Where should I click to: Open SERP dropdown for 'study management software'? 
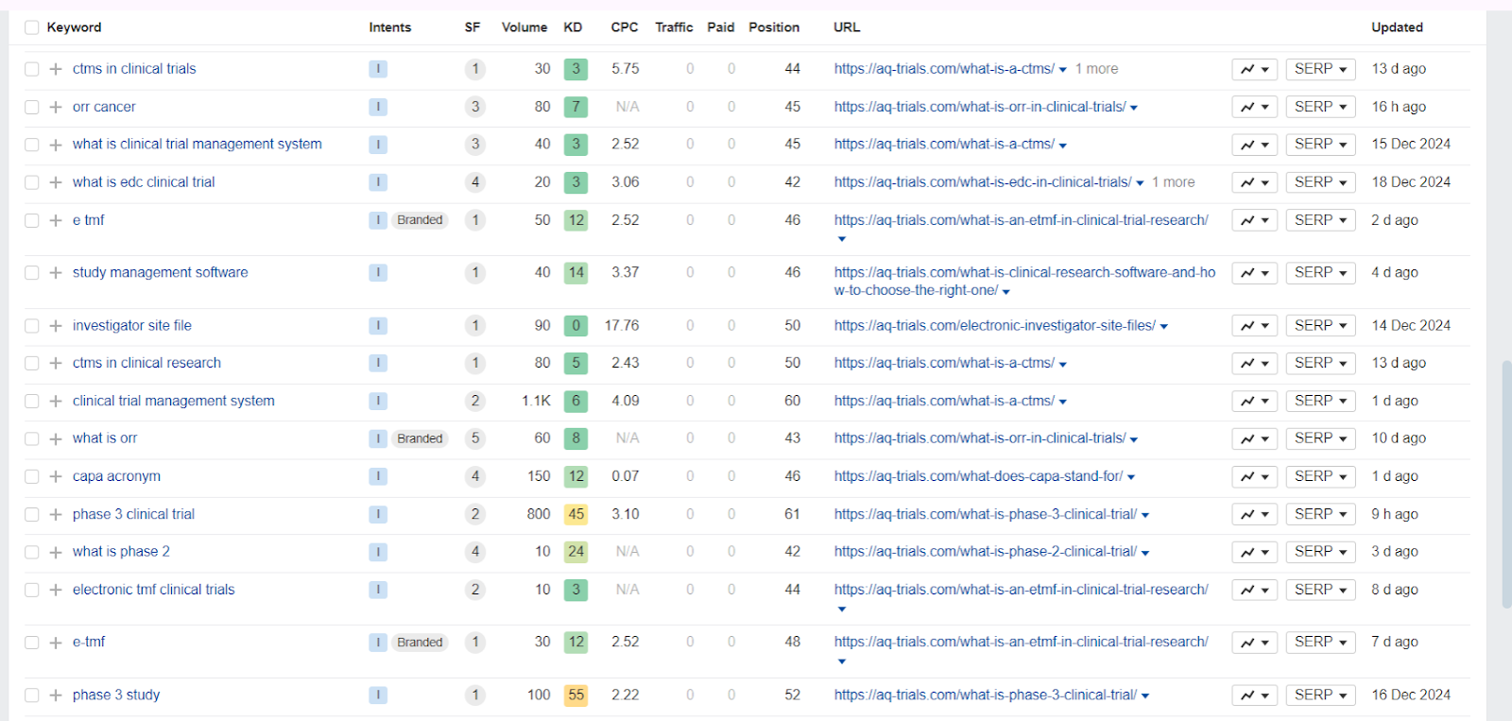pyautogui.click(x=1320, y=273)
